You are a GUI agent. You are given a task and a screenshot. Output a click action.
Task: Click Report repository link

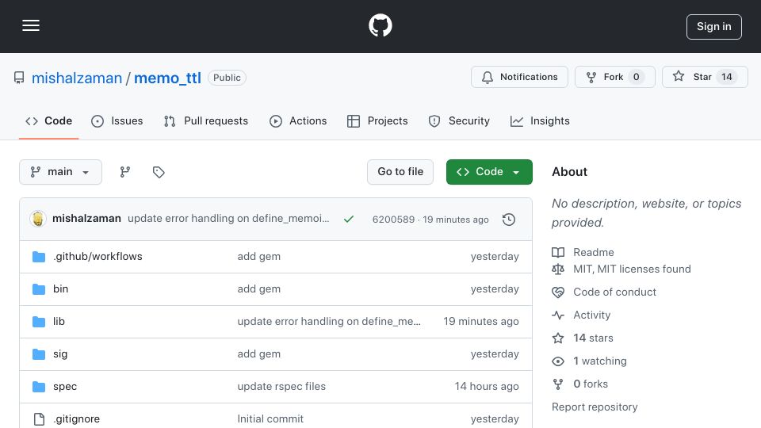(595, 407)
